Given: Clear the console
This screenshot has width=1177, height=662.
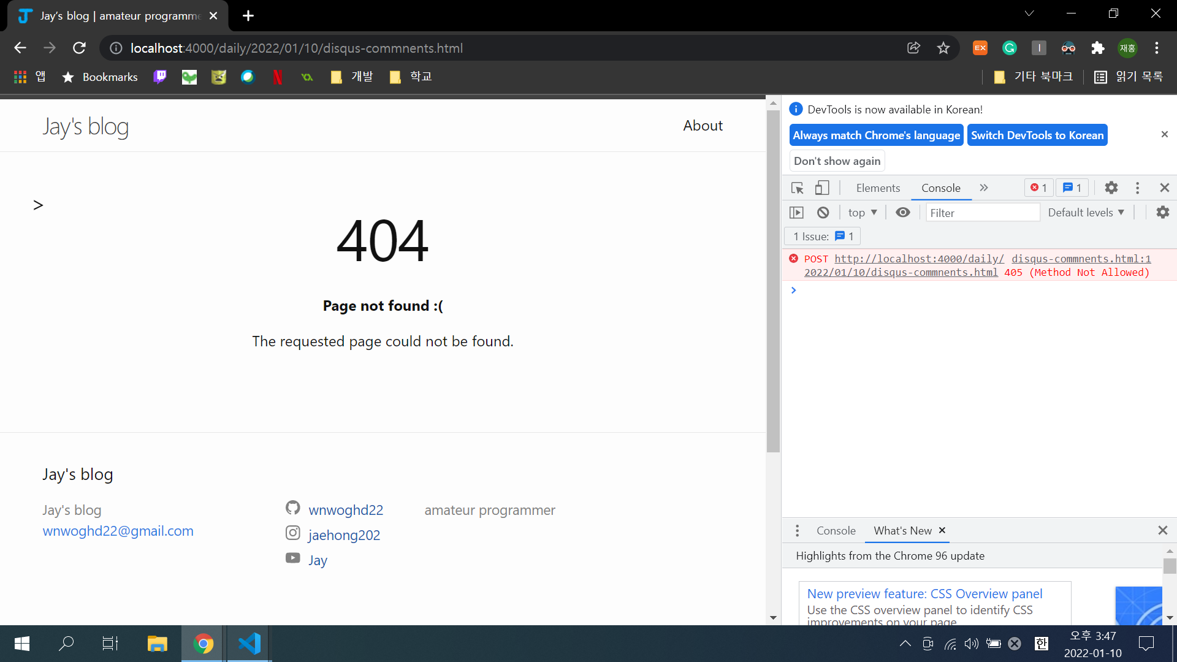Looking at the screenshot, I should pos(823,213).
